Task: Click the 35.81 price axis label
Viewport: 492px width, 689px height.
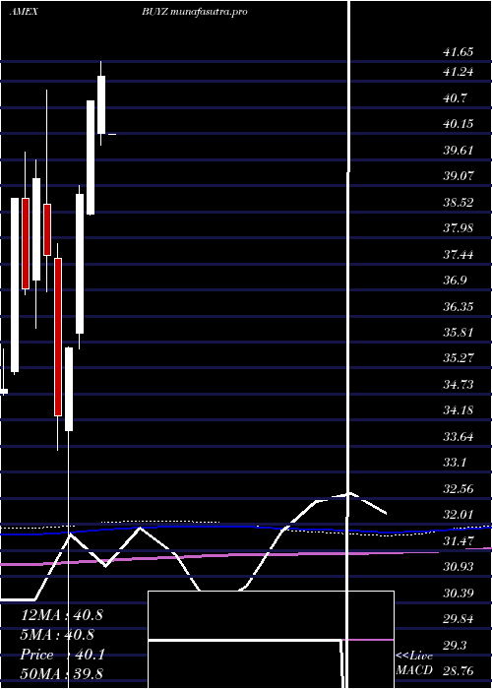Action: click(459, 333)
